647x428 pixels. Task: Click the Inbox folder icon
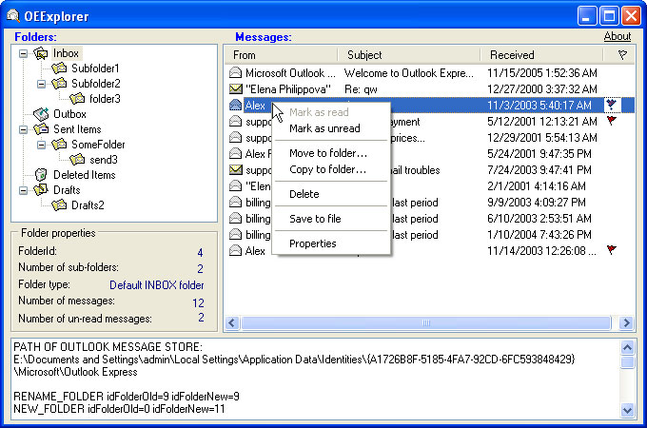(40, 53)
